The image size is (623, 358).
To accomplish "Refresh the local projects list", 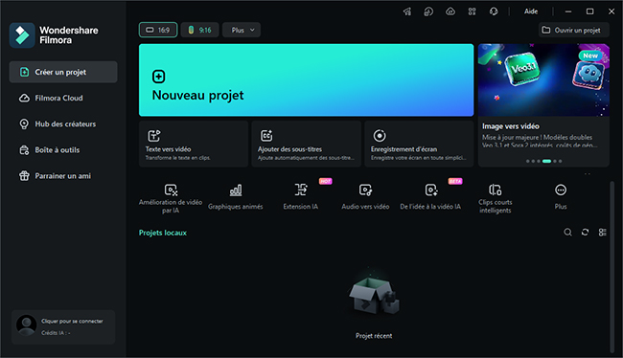I will 585,233.
